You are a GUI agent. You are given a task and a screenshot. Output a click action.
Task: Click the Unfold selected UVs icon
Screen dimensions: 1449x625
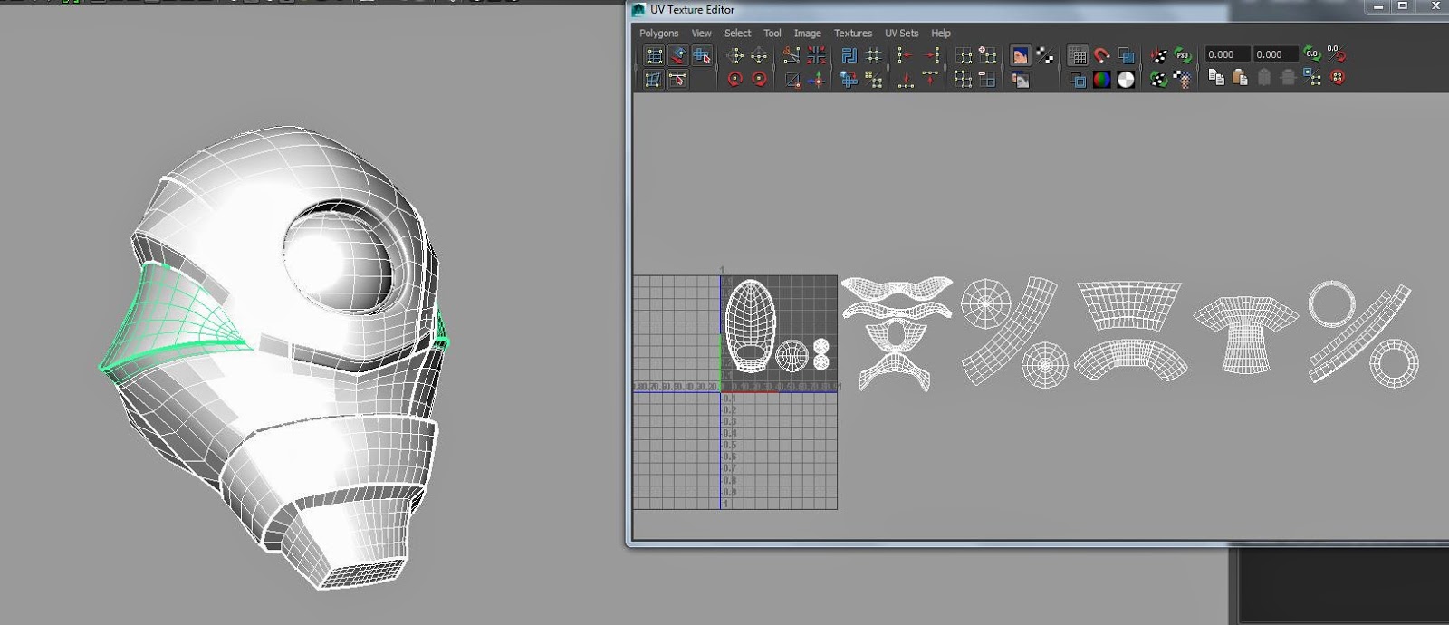[x=849, y=80]
